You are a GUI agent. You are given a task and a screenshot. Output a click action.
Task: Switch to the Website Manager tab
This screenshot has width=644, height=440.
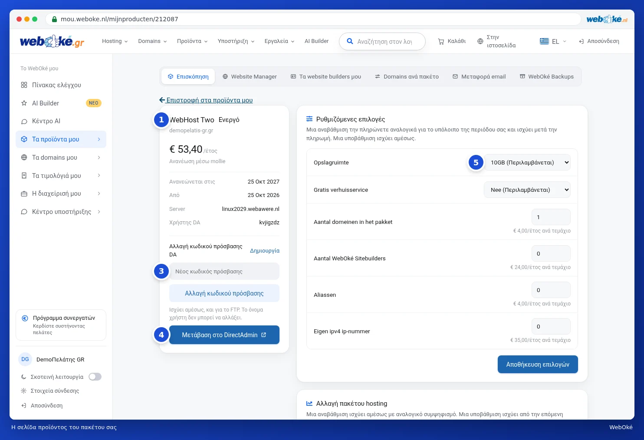[x=250, y=77]
